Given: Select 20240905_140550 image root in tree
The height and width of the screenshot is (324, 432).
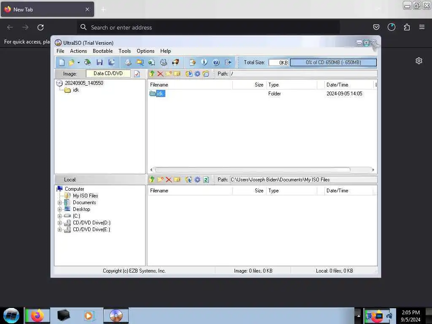Looking at the screenshot, I should tap(84, 83).
